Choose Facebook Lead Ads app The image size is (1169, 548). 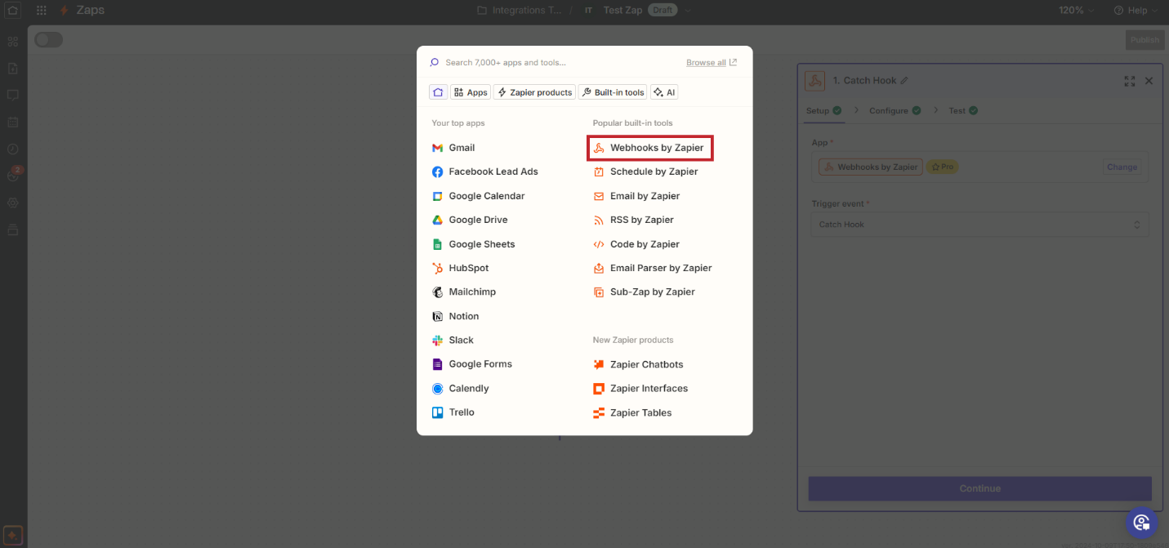(x=485, y=172)
